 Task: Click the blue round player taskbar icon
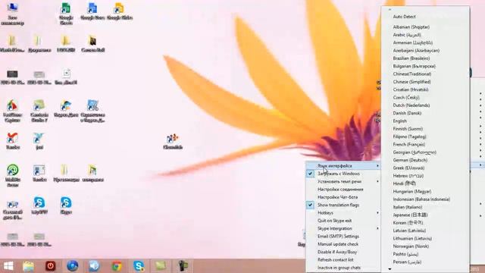73,266
